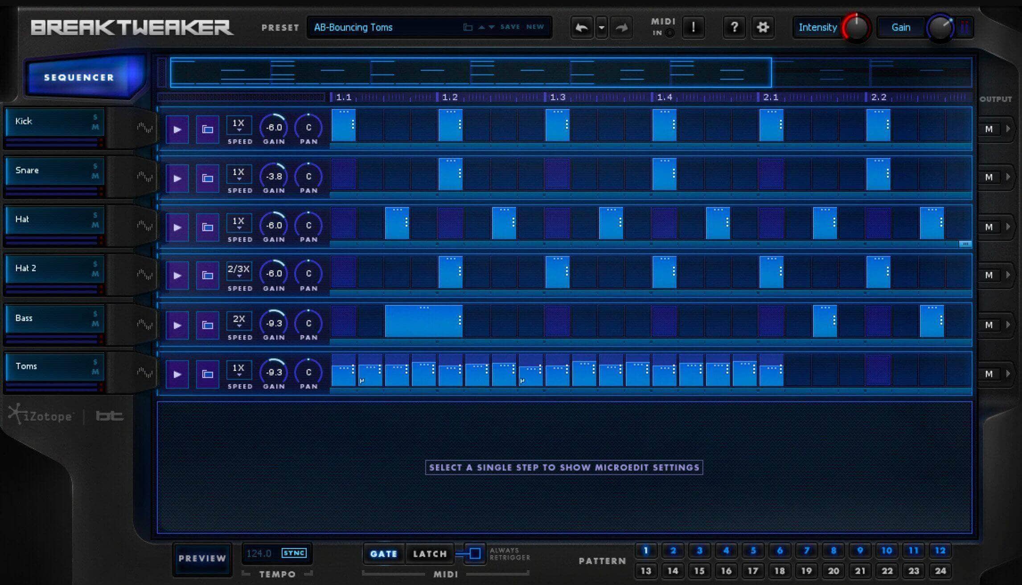Select pattern 1
1022x585 pixels.
tap(646, 551)
